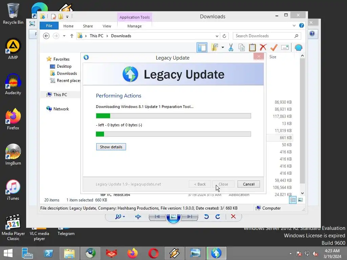
Task: Refresh the Downloads folder
Action: (x=224, y=36)
